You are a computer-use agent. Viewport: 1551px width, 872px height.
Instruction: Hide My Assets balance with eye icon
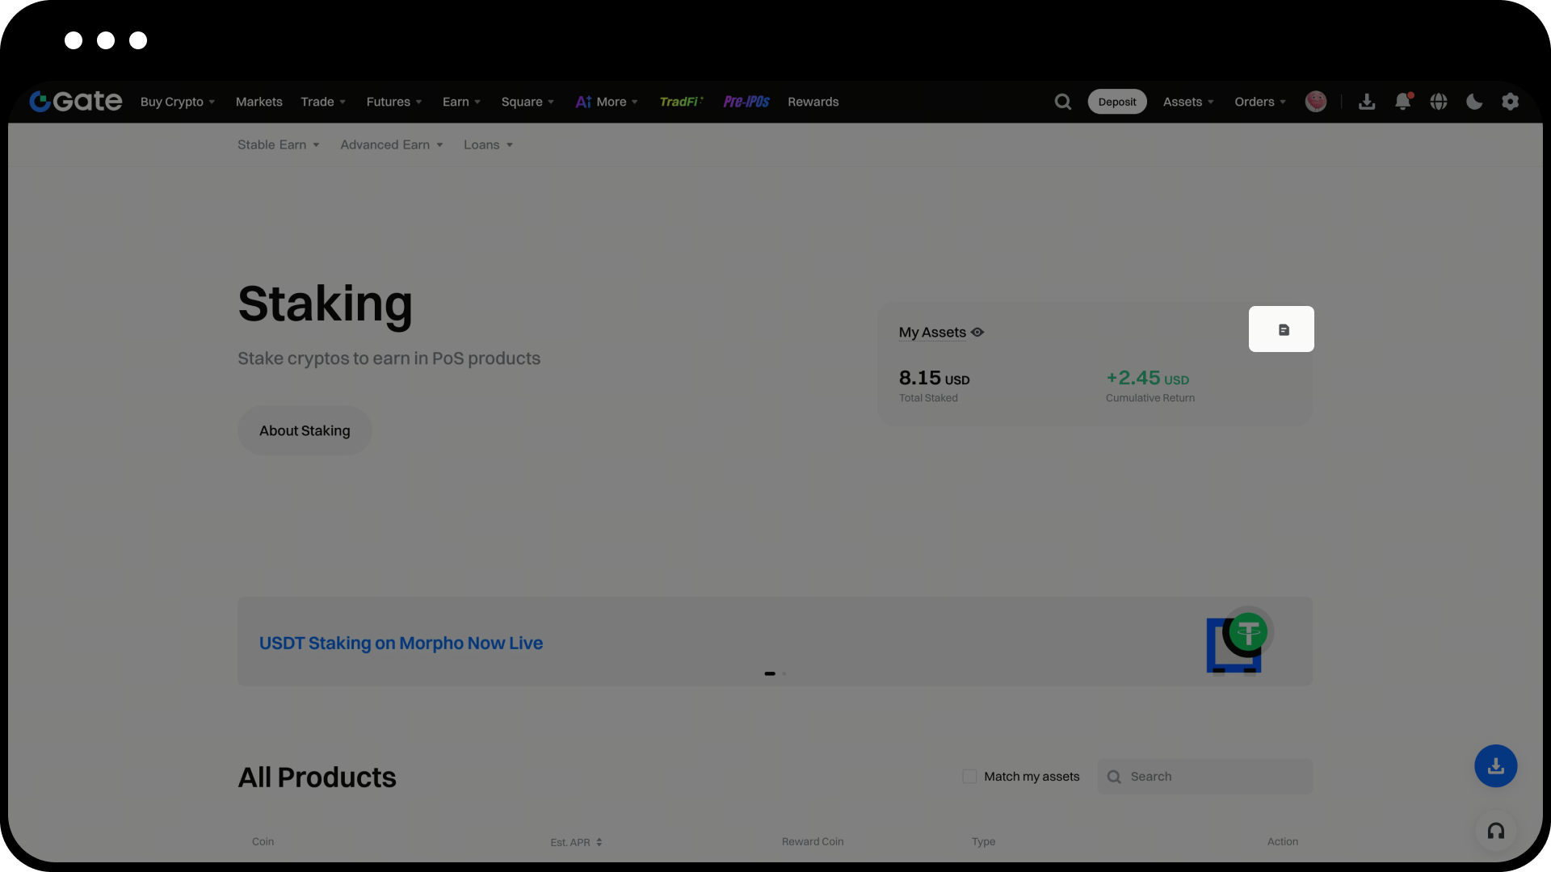point(977,333)
